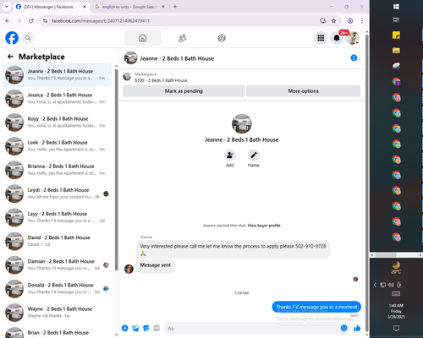Open the $700 - 2 Beds 1 Bath House listing
The image size is (423, 338).
click(x=161, y=80)
